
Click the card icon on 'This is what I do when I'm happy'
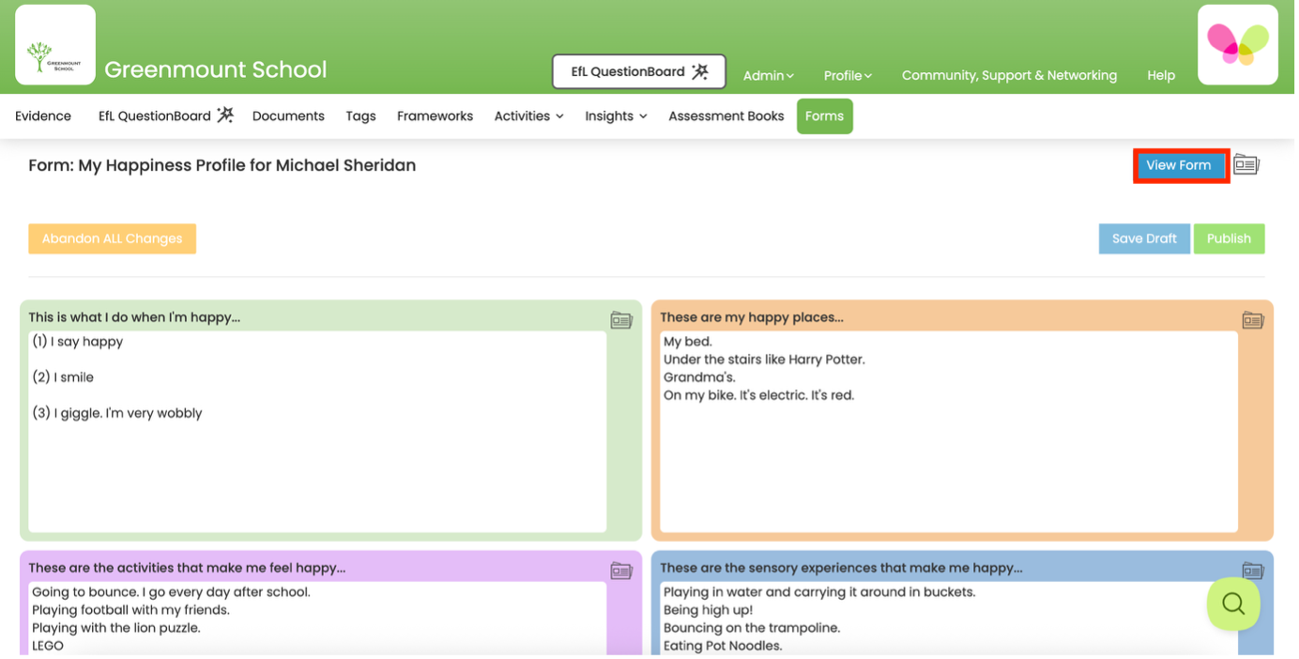coord(621,319)
